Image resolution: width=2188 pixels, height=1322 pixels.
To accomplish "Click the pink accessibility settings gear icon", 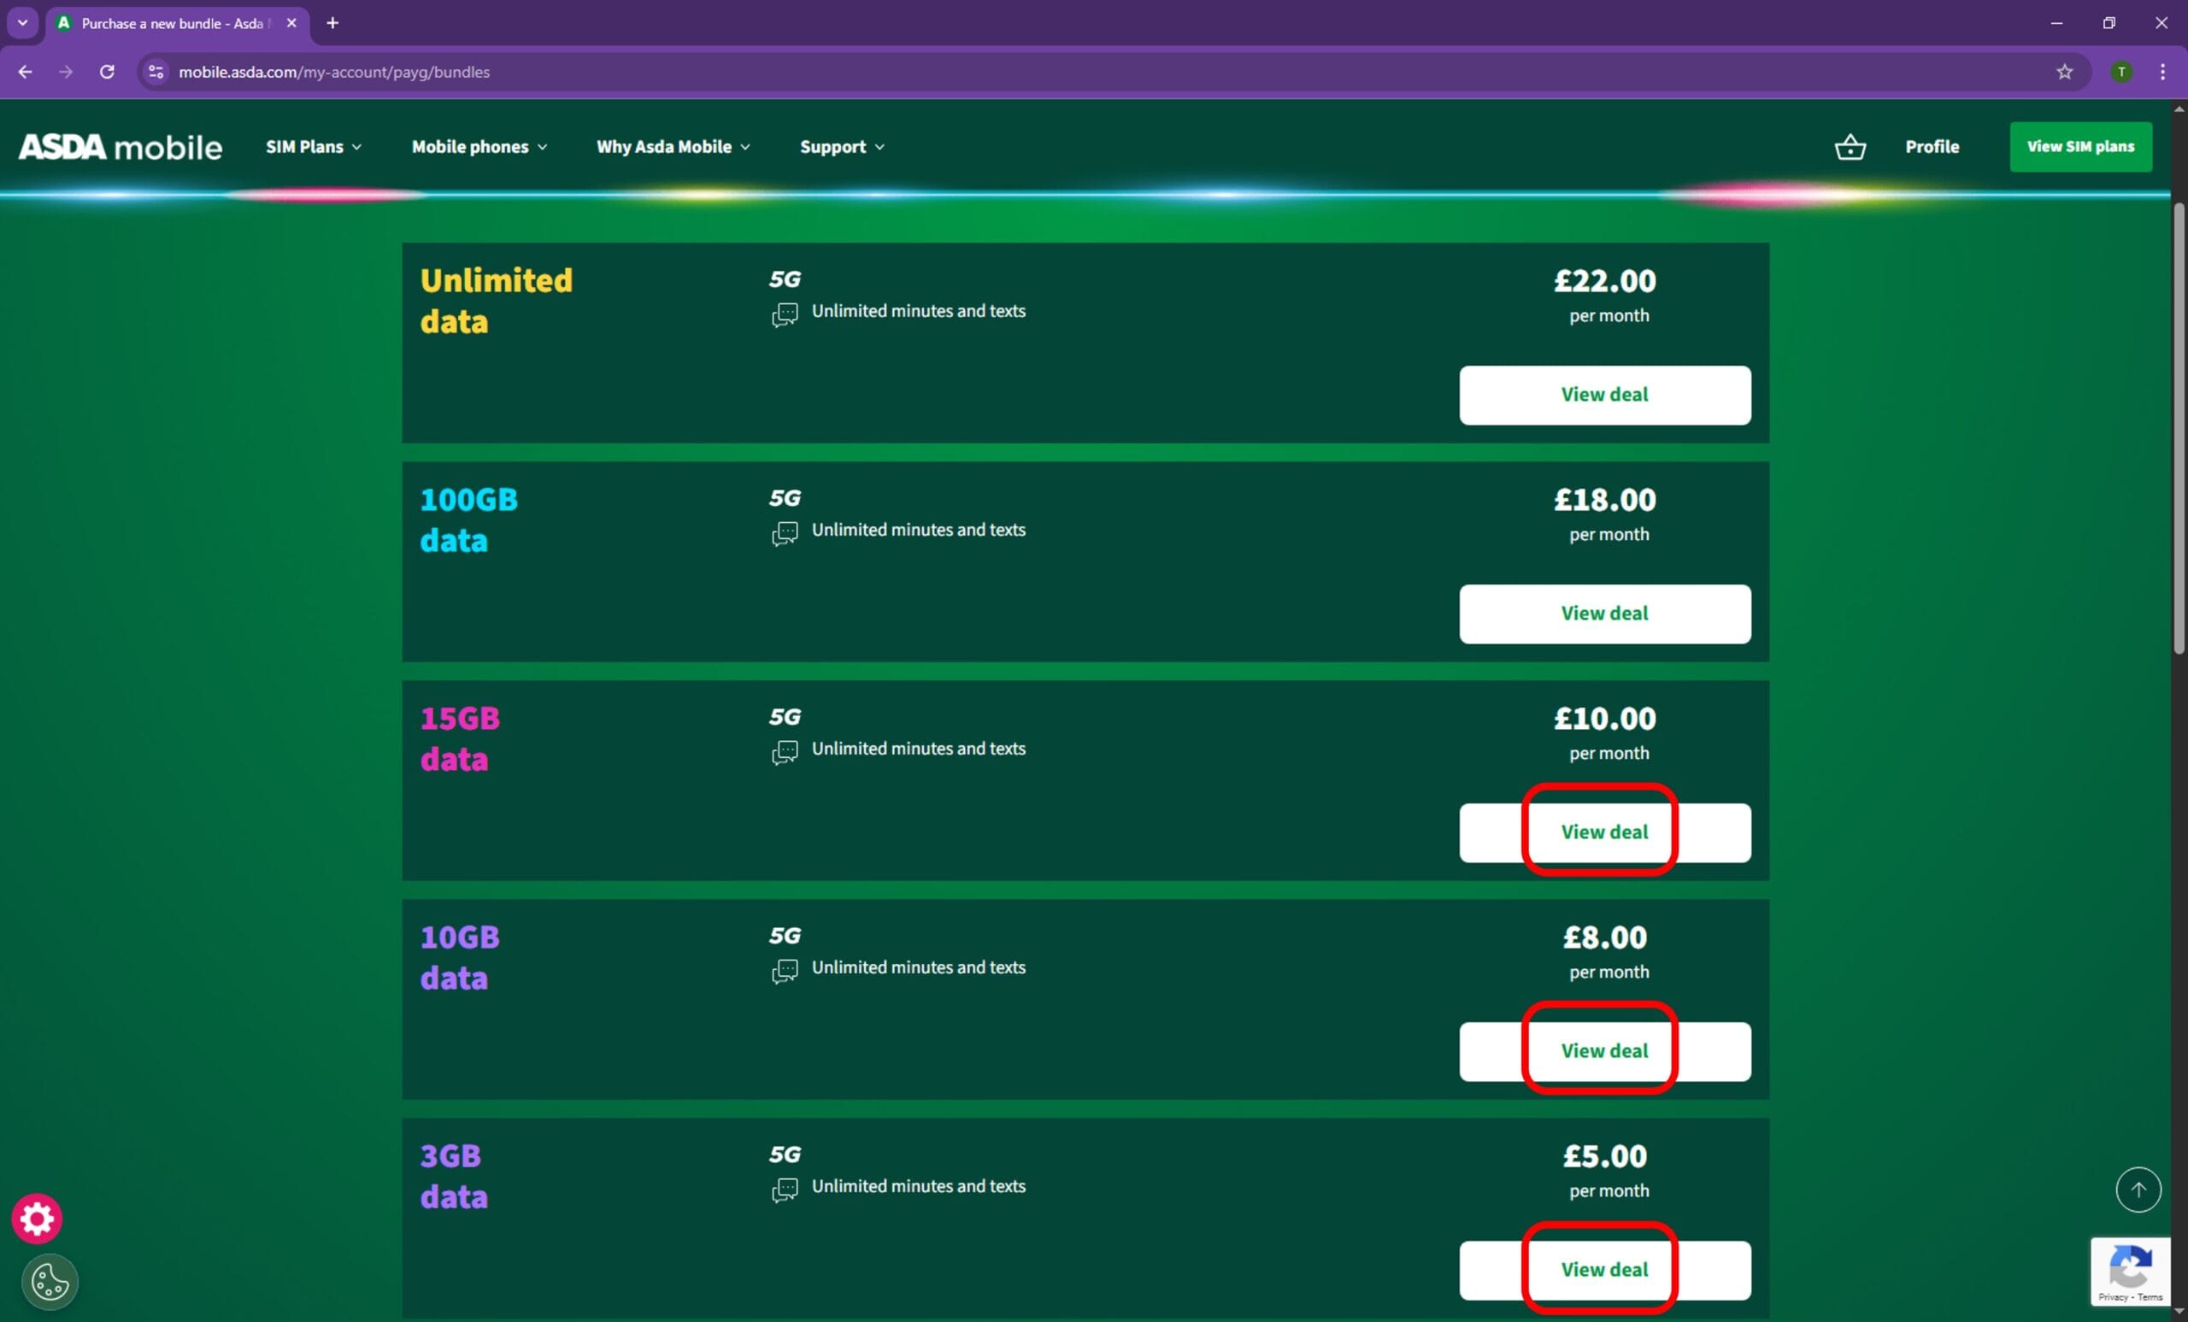I will (x=37, y=1218).
